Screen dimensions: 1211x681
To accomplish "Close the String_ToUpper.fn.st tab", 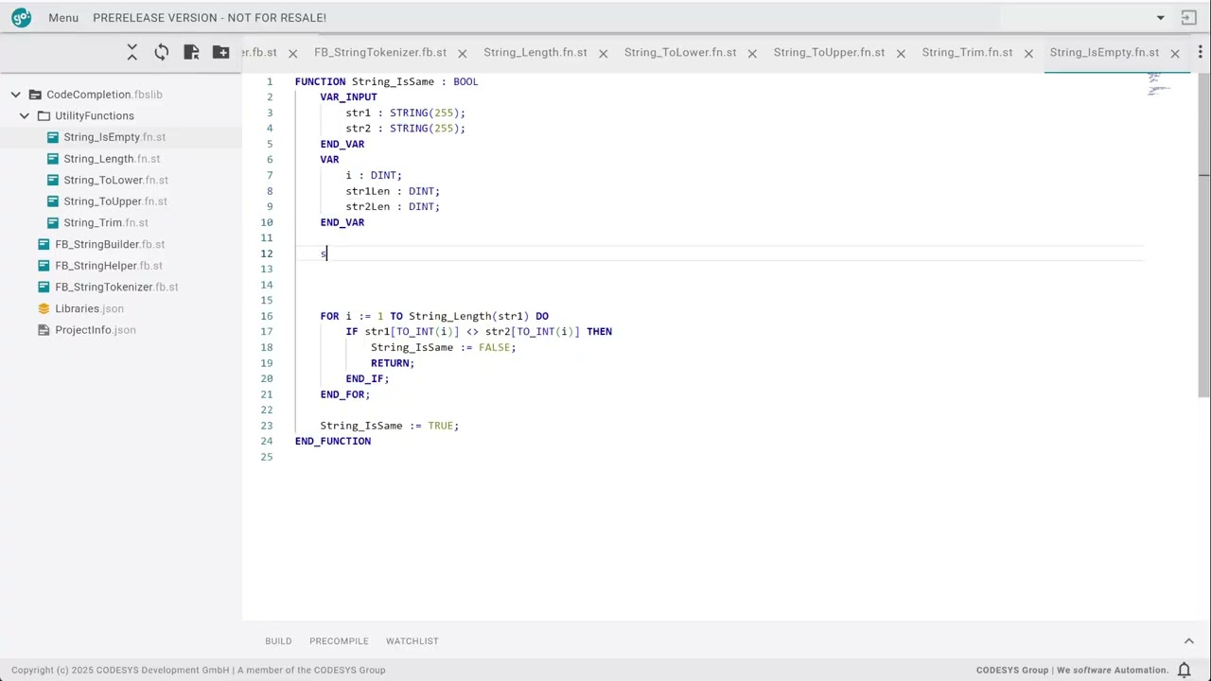I will 901,53.
